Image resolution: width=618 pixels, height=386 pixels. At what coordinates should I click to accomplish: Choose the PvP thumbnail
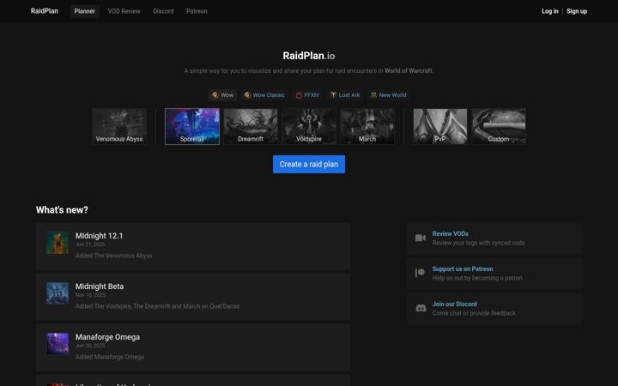(440, 126)
